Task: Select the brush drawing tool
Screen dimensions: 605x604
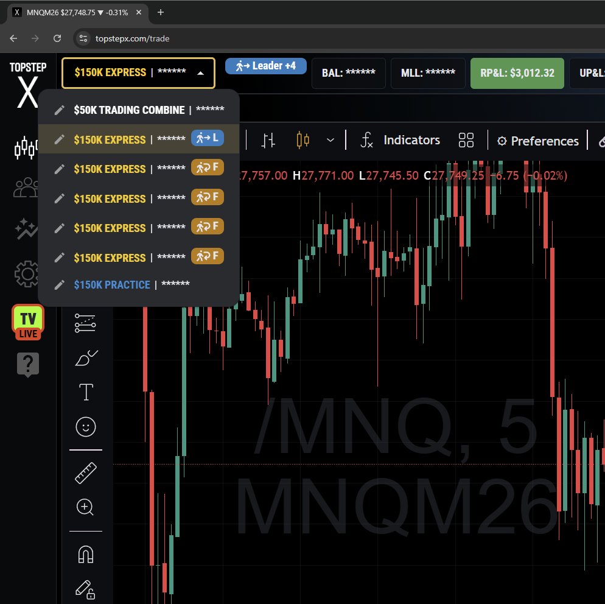Action: pos(86,358)
